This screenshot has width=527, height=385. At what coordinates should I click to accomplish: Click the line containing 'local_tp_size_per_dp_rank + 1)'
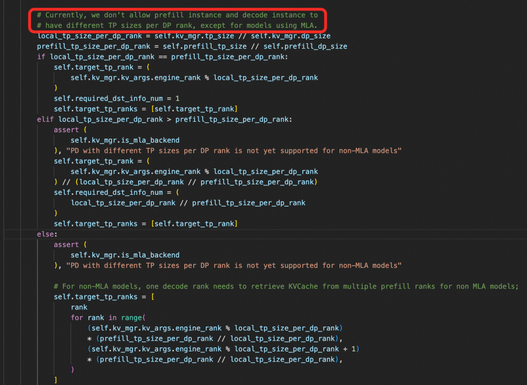(x=223, y=349)
